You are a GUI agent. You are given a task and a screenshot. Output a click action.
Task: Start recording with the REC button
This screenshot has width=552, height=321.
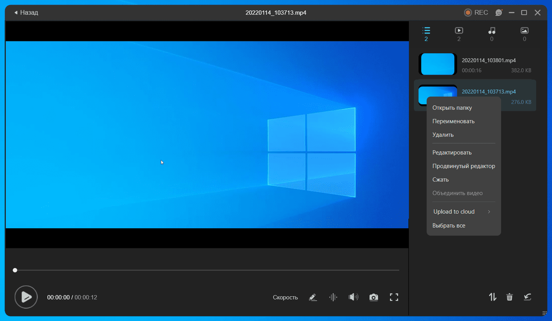tap(476, 13)
